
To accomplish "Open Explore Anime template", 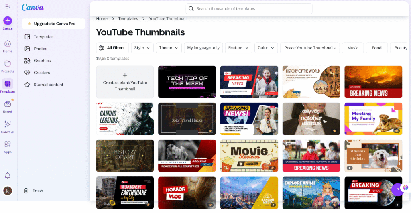I will (x=311, y=193).
